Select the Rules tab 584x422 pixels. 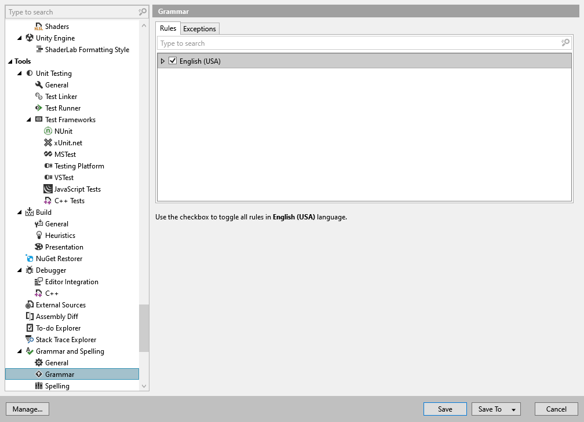tap(168, 28)
